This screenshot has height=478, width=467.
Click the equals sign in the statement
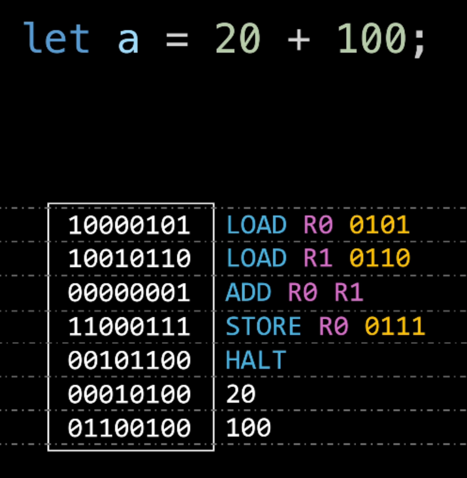pos(177,39)
